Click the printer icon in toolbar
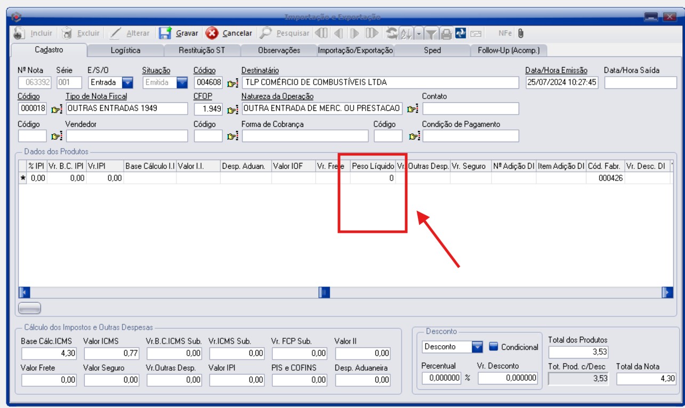The image size is (685, 408). (446, 34)
